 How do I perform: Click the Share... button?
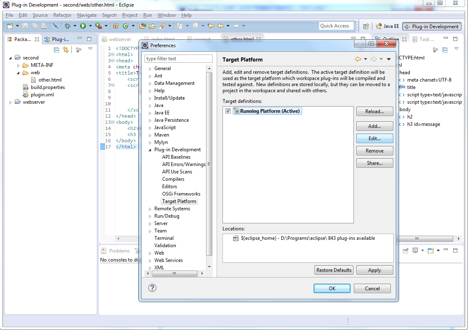click(x=374, y=163)
